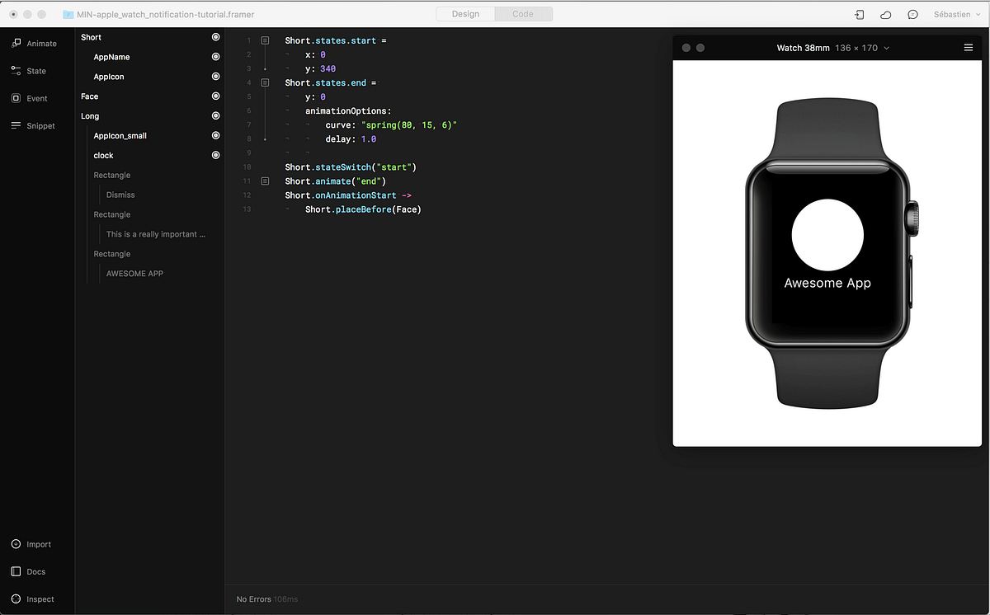Toggle the AppName layer target indicator
Viewport: 990px width, 615px height.
pos(215,56)
